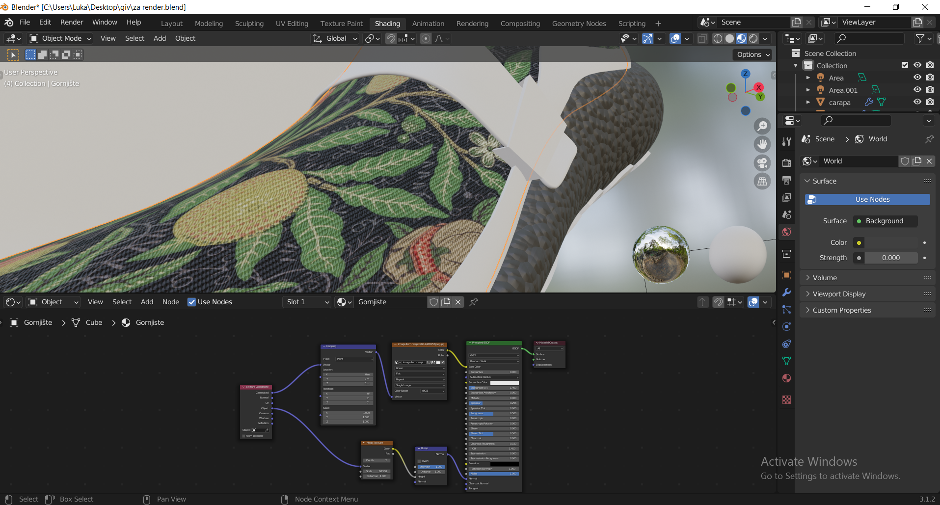Open Object properties tab icon

[x=786, y=275]
